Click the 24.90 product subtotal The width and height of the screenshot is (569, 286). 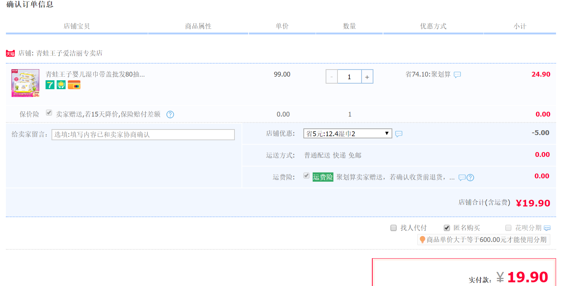(541, 74)
